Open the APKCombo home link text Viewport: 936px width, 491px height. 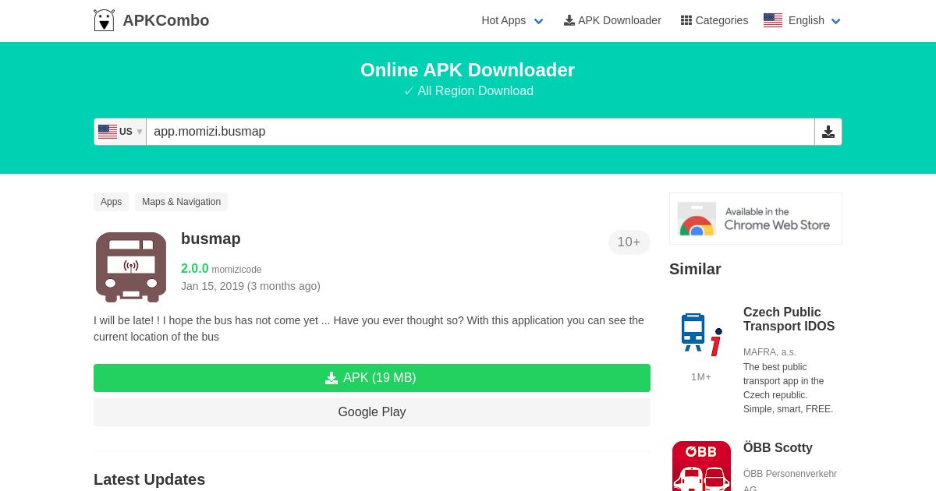(x=165, y=20)
